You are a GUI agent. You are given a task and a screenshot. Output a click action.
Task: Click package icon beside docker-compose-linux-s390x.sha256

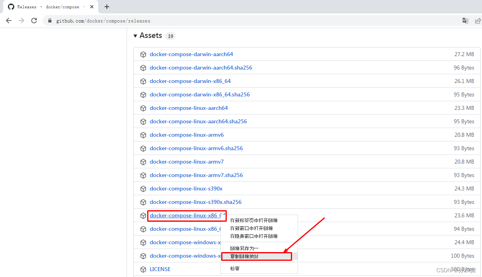click(x=143, y=202)
